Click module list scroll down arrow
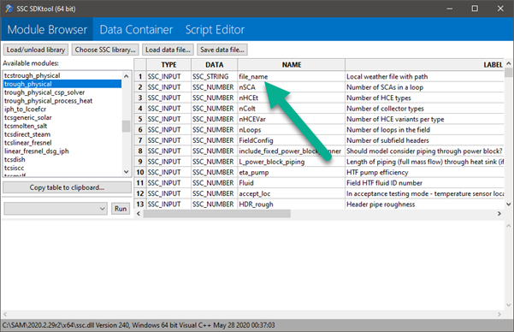Viewport: 514px width, 332px height. [x=127, y=172]
